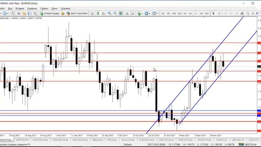The image size is (261, 147).
Task: Open the Вставка menu
Action: [x=20, y=8]
